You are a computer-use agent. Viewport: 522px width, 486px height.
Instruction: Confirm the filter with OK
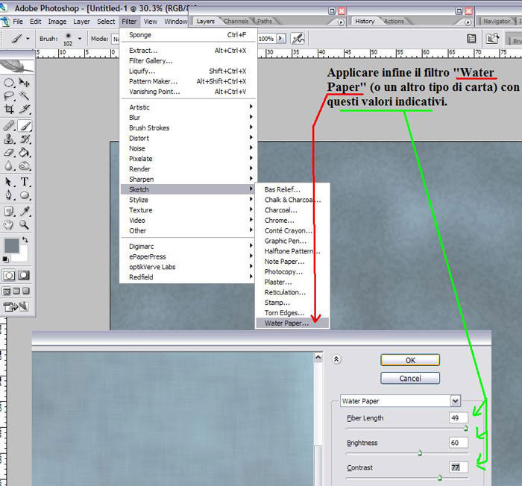410,360
